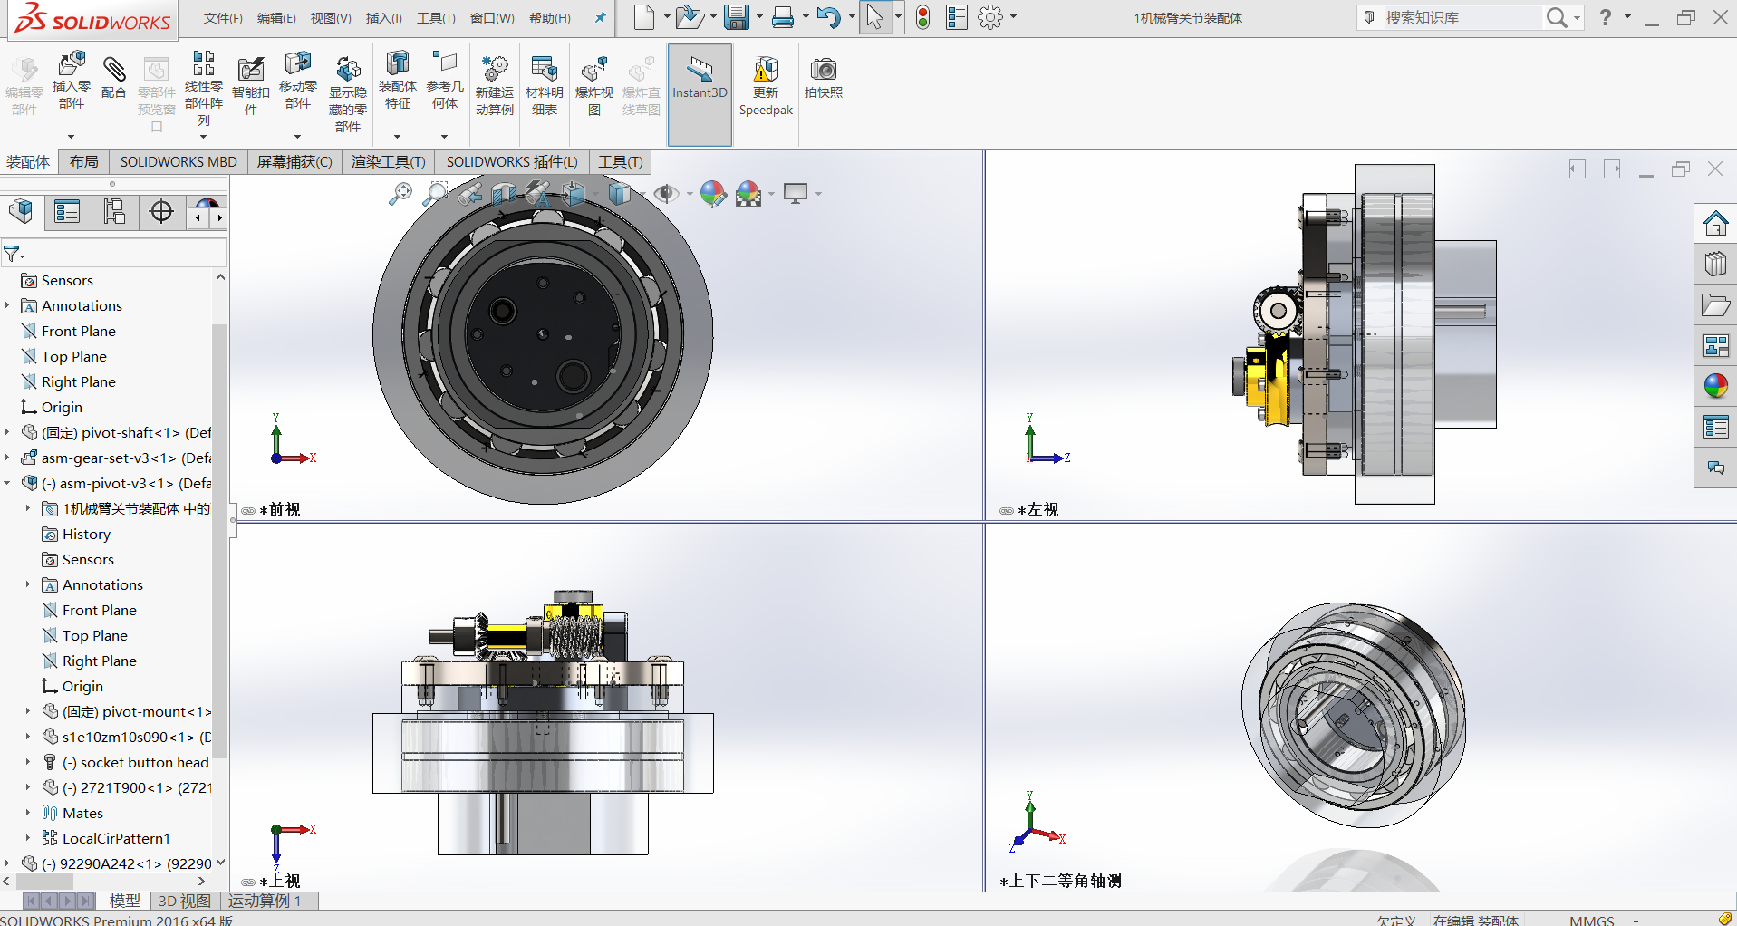This screenshot has height=926, width=1737.
Task: Switch to the 渲染工具(T) tab
Action: point(388,161)
